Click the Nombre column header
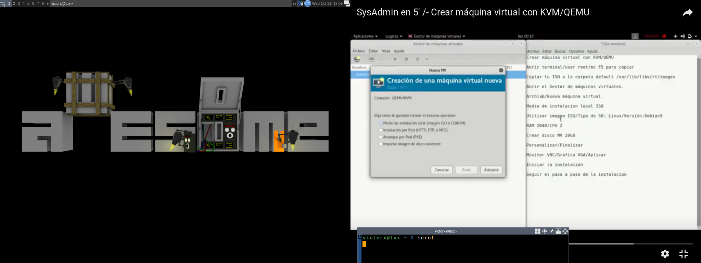701x263 pixels. [x=359, y=67]
